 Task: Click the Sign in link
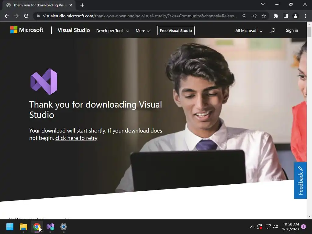coord(292,30)
